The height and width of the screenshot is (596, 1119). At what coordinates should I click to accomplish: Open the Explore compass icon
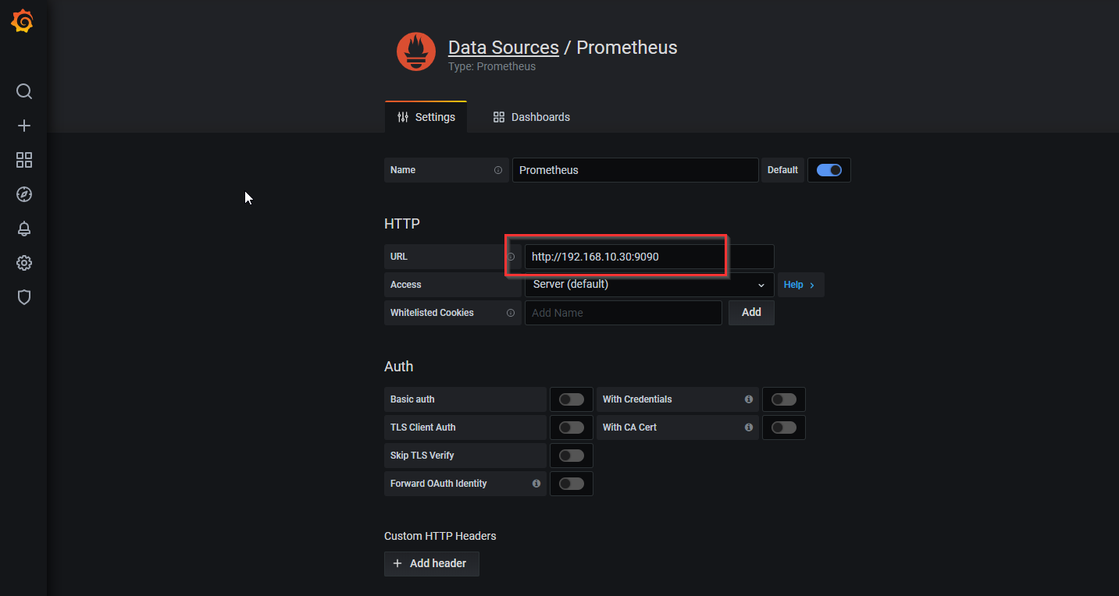pyautogui.click(x=24, y=194)
